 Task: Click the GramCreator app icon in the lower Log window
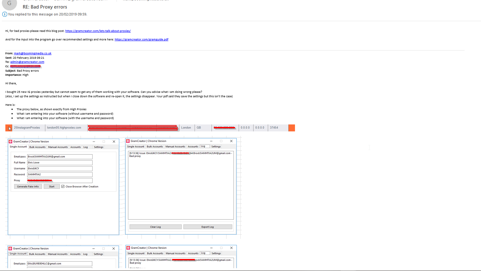click(128, 248)
